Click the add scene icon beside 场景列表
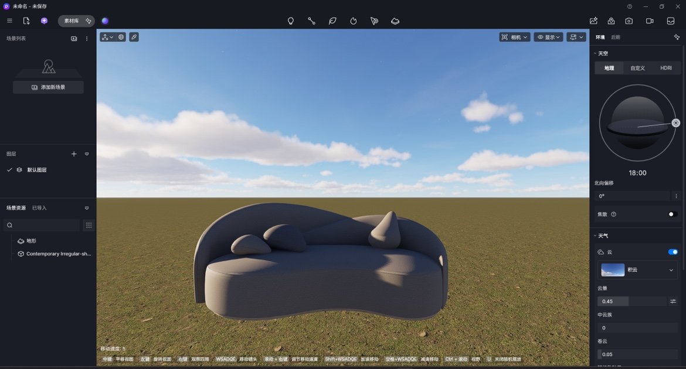The height and width of the screenshot is (369, 686). [74, 39]
